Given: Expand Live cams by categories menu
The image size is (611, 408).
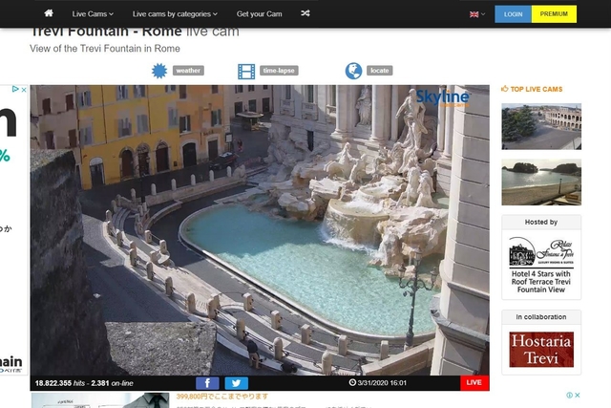Looking at the screenshot, I should pos(175,14).
